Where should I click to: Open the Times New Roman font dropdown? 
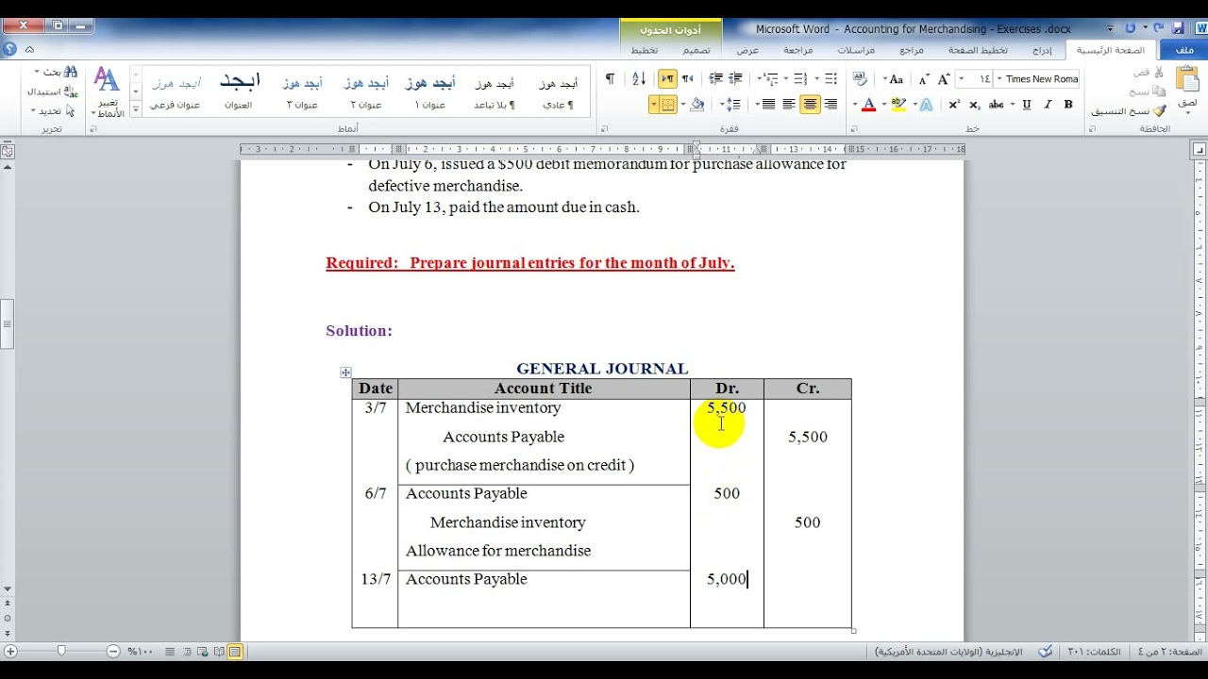point(999,79)
